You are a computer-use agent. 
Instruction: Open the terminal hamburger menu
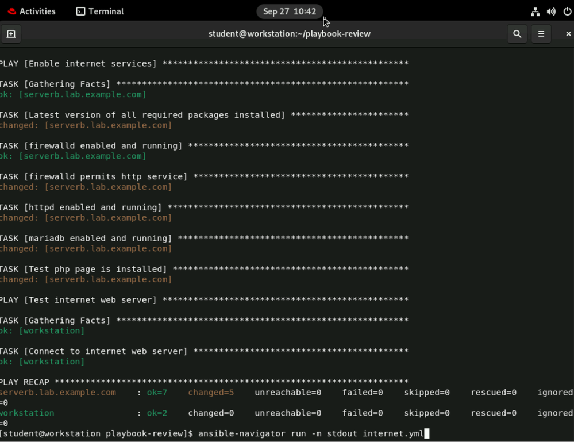541,34
